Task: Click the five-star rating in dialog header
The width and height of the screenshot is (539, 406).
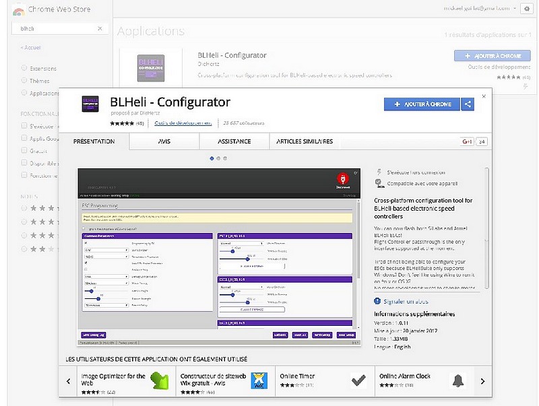Action: point(122,123)
